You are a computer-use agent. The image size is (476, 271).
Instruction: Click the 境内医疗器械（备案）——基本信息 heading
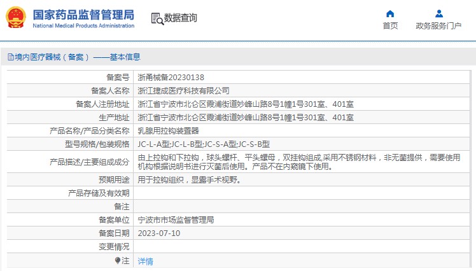78,57
